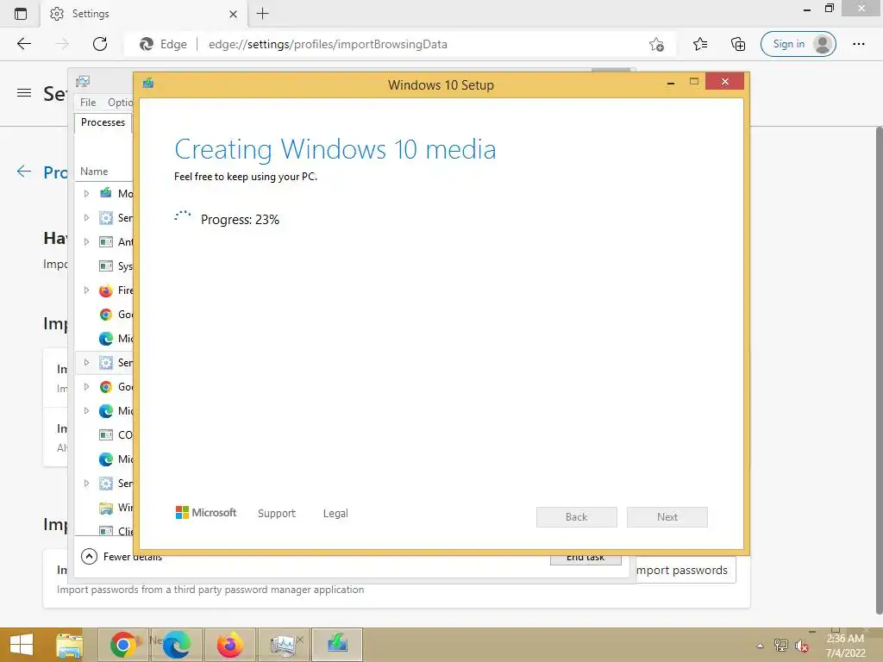Open the Favorites list icon
This screenshot has height=662, width=883.
pyautogui.click(x=700, y=44)
